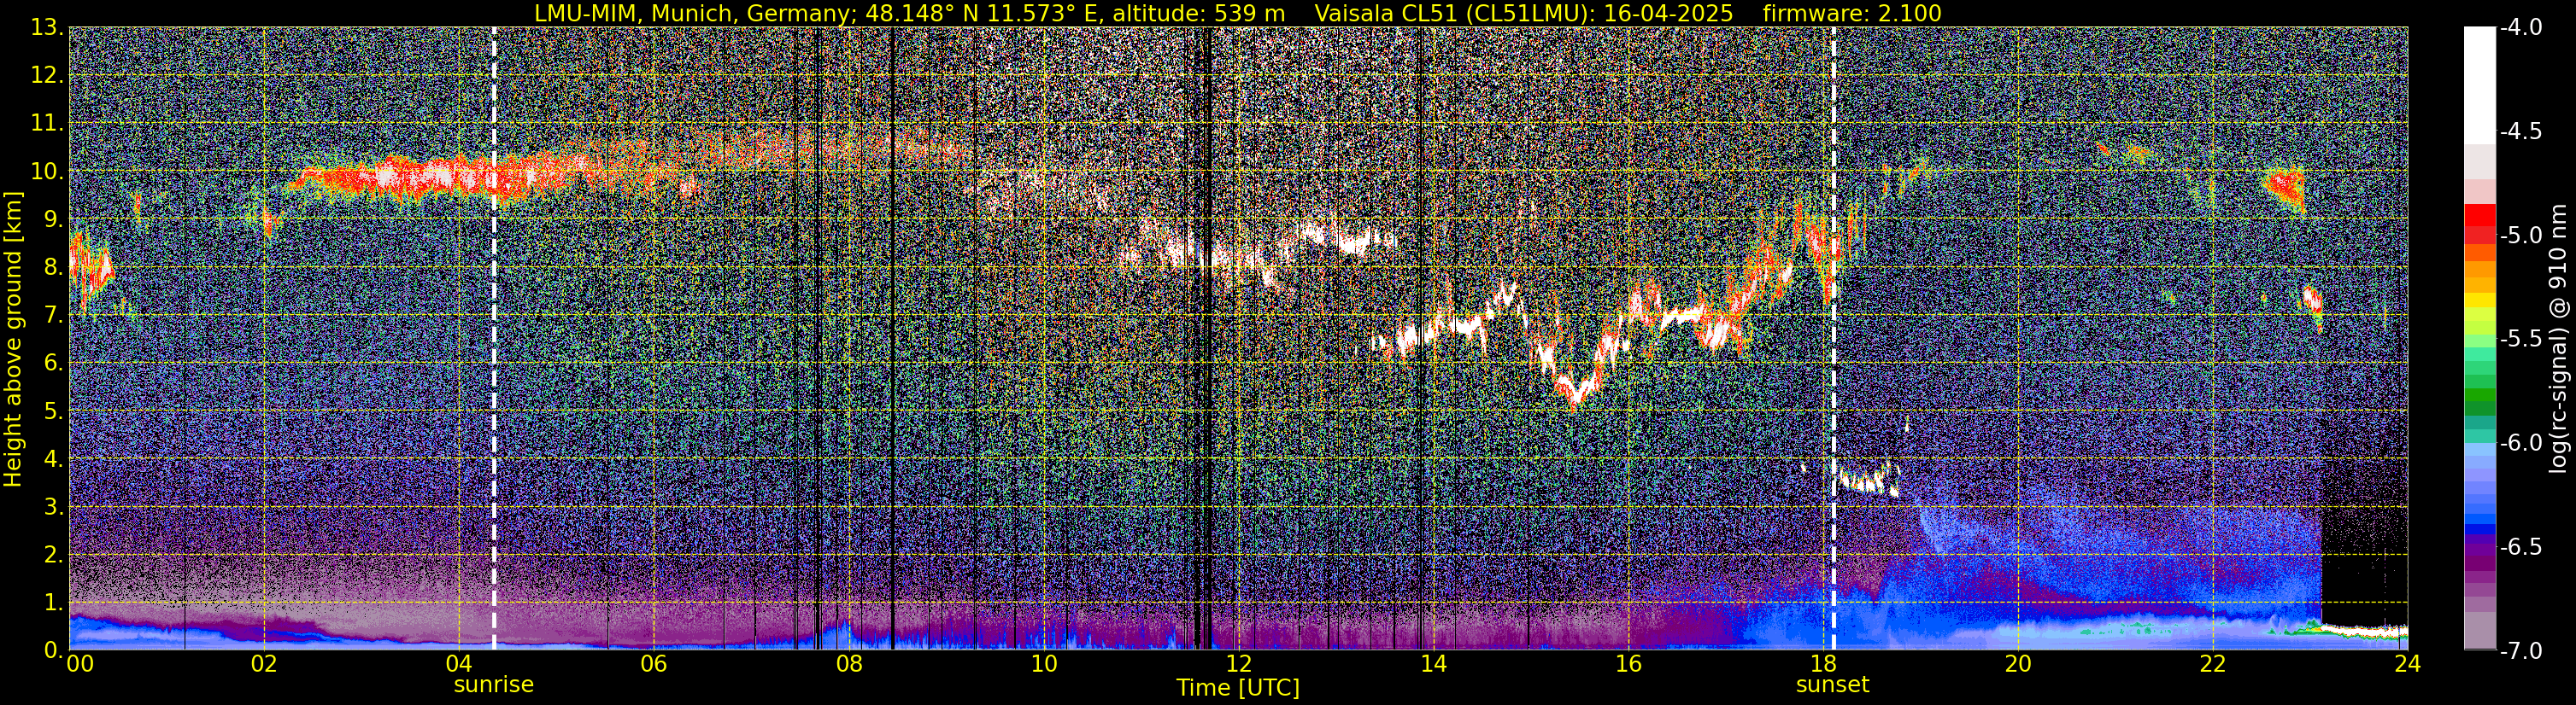Click the time tick label '10'
Viewport: 2576px width, 705px height.
click(x=1044, y=664)
